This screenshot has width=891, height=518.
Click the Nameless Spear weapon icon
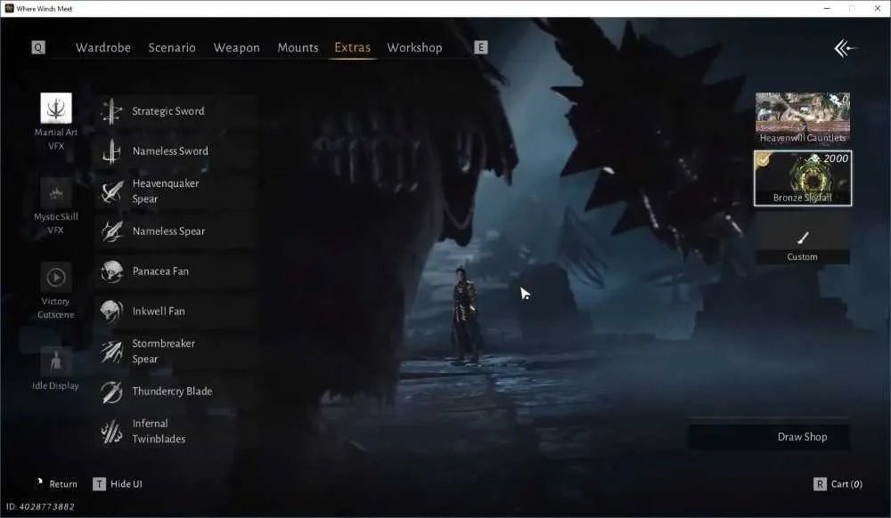click(111, 231)
